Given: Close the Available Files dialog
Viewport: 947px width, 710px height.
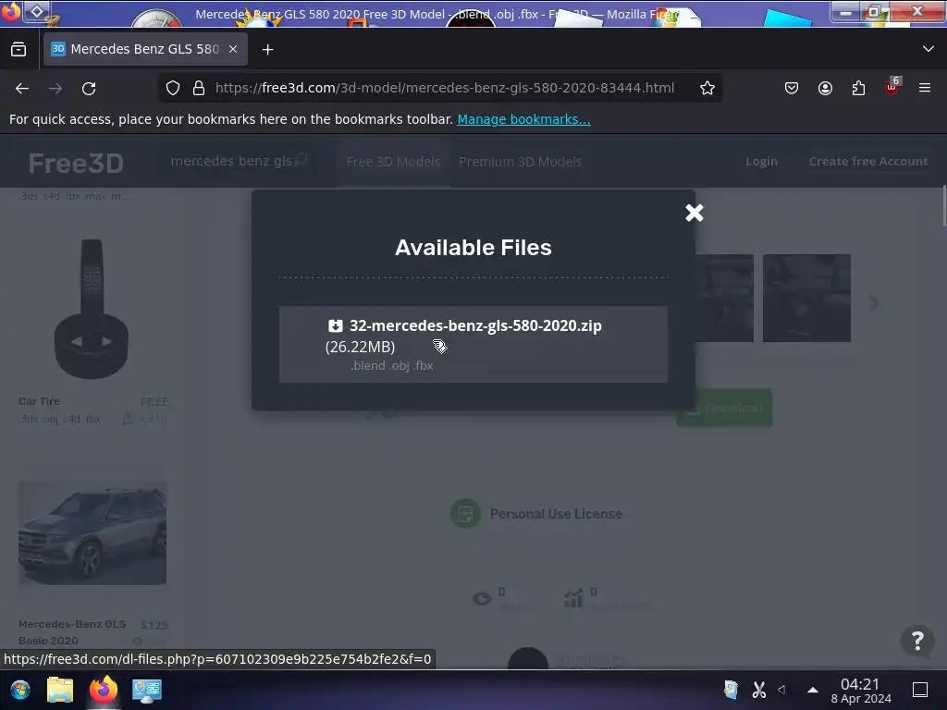Looking at the screenshot, I should pos(694,213).
